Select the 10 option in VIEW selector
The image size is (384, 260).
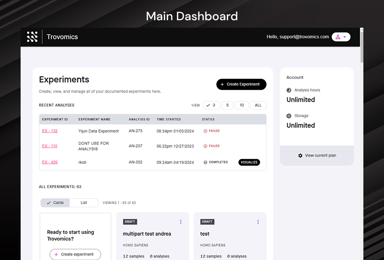tap(241, 105)
